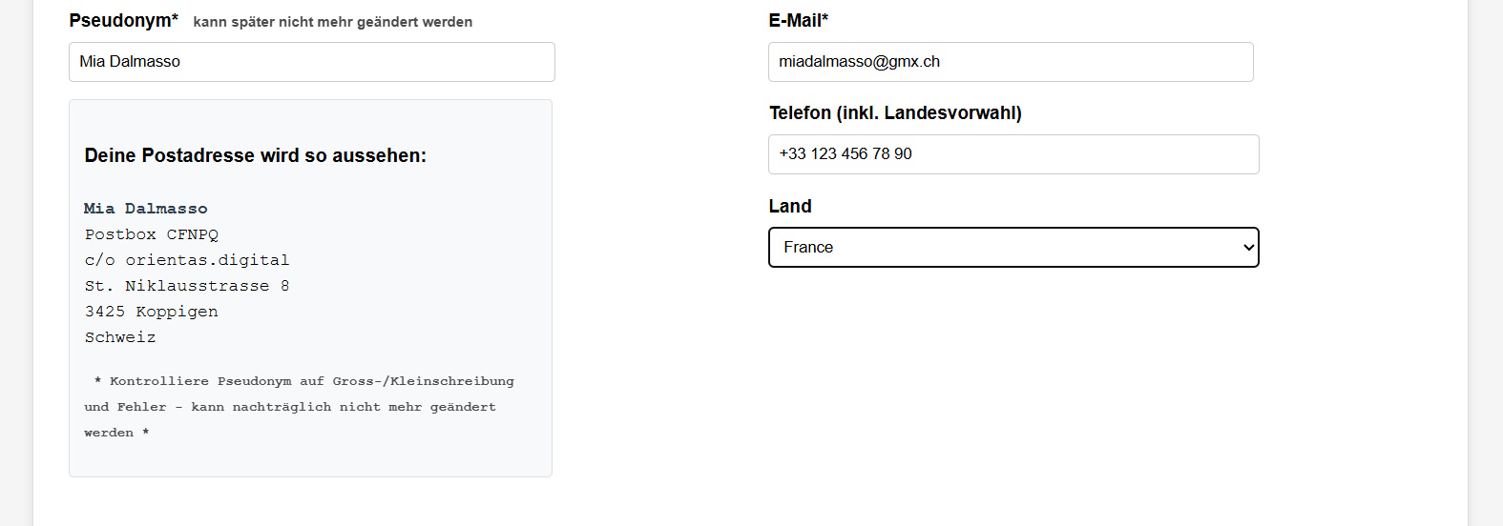Click the Land dropdown chevron arrow
Screen dimensions: 1503x526
[x=1247, y=248]
